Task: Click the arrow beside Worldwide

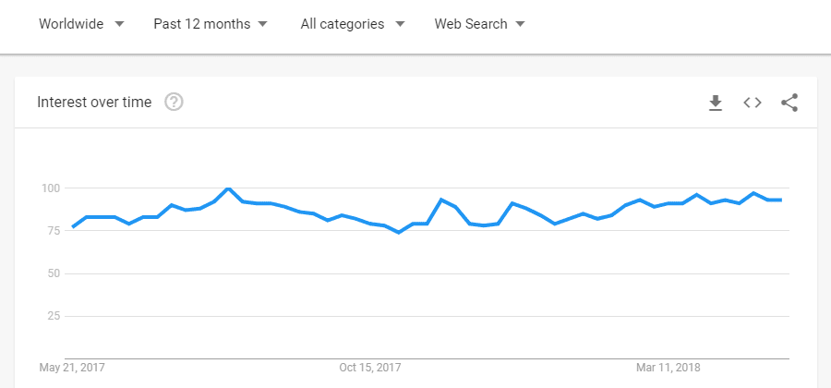Action: pos(118,25)
